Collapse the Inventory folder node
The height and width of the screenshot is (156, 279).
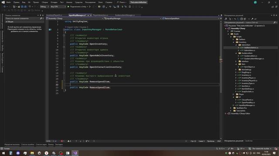pyautogui.click(x=234, y=42)
